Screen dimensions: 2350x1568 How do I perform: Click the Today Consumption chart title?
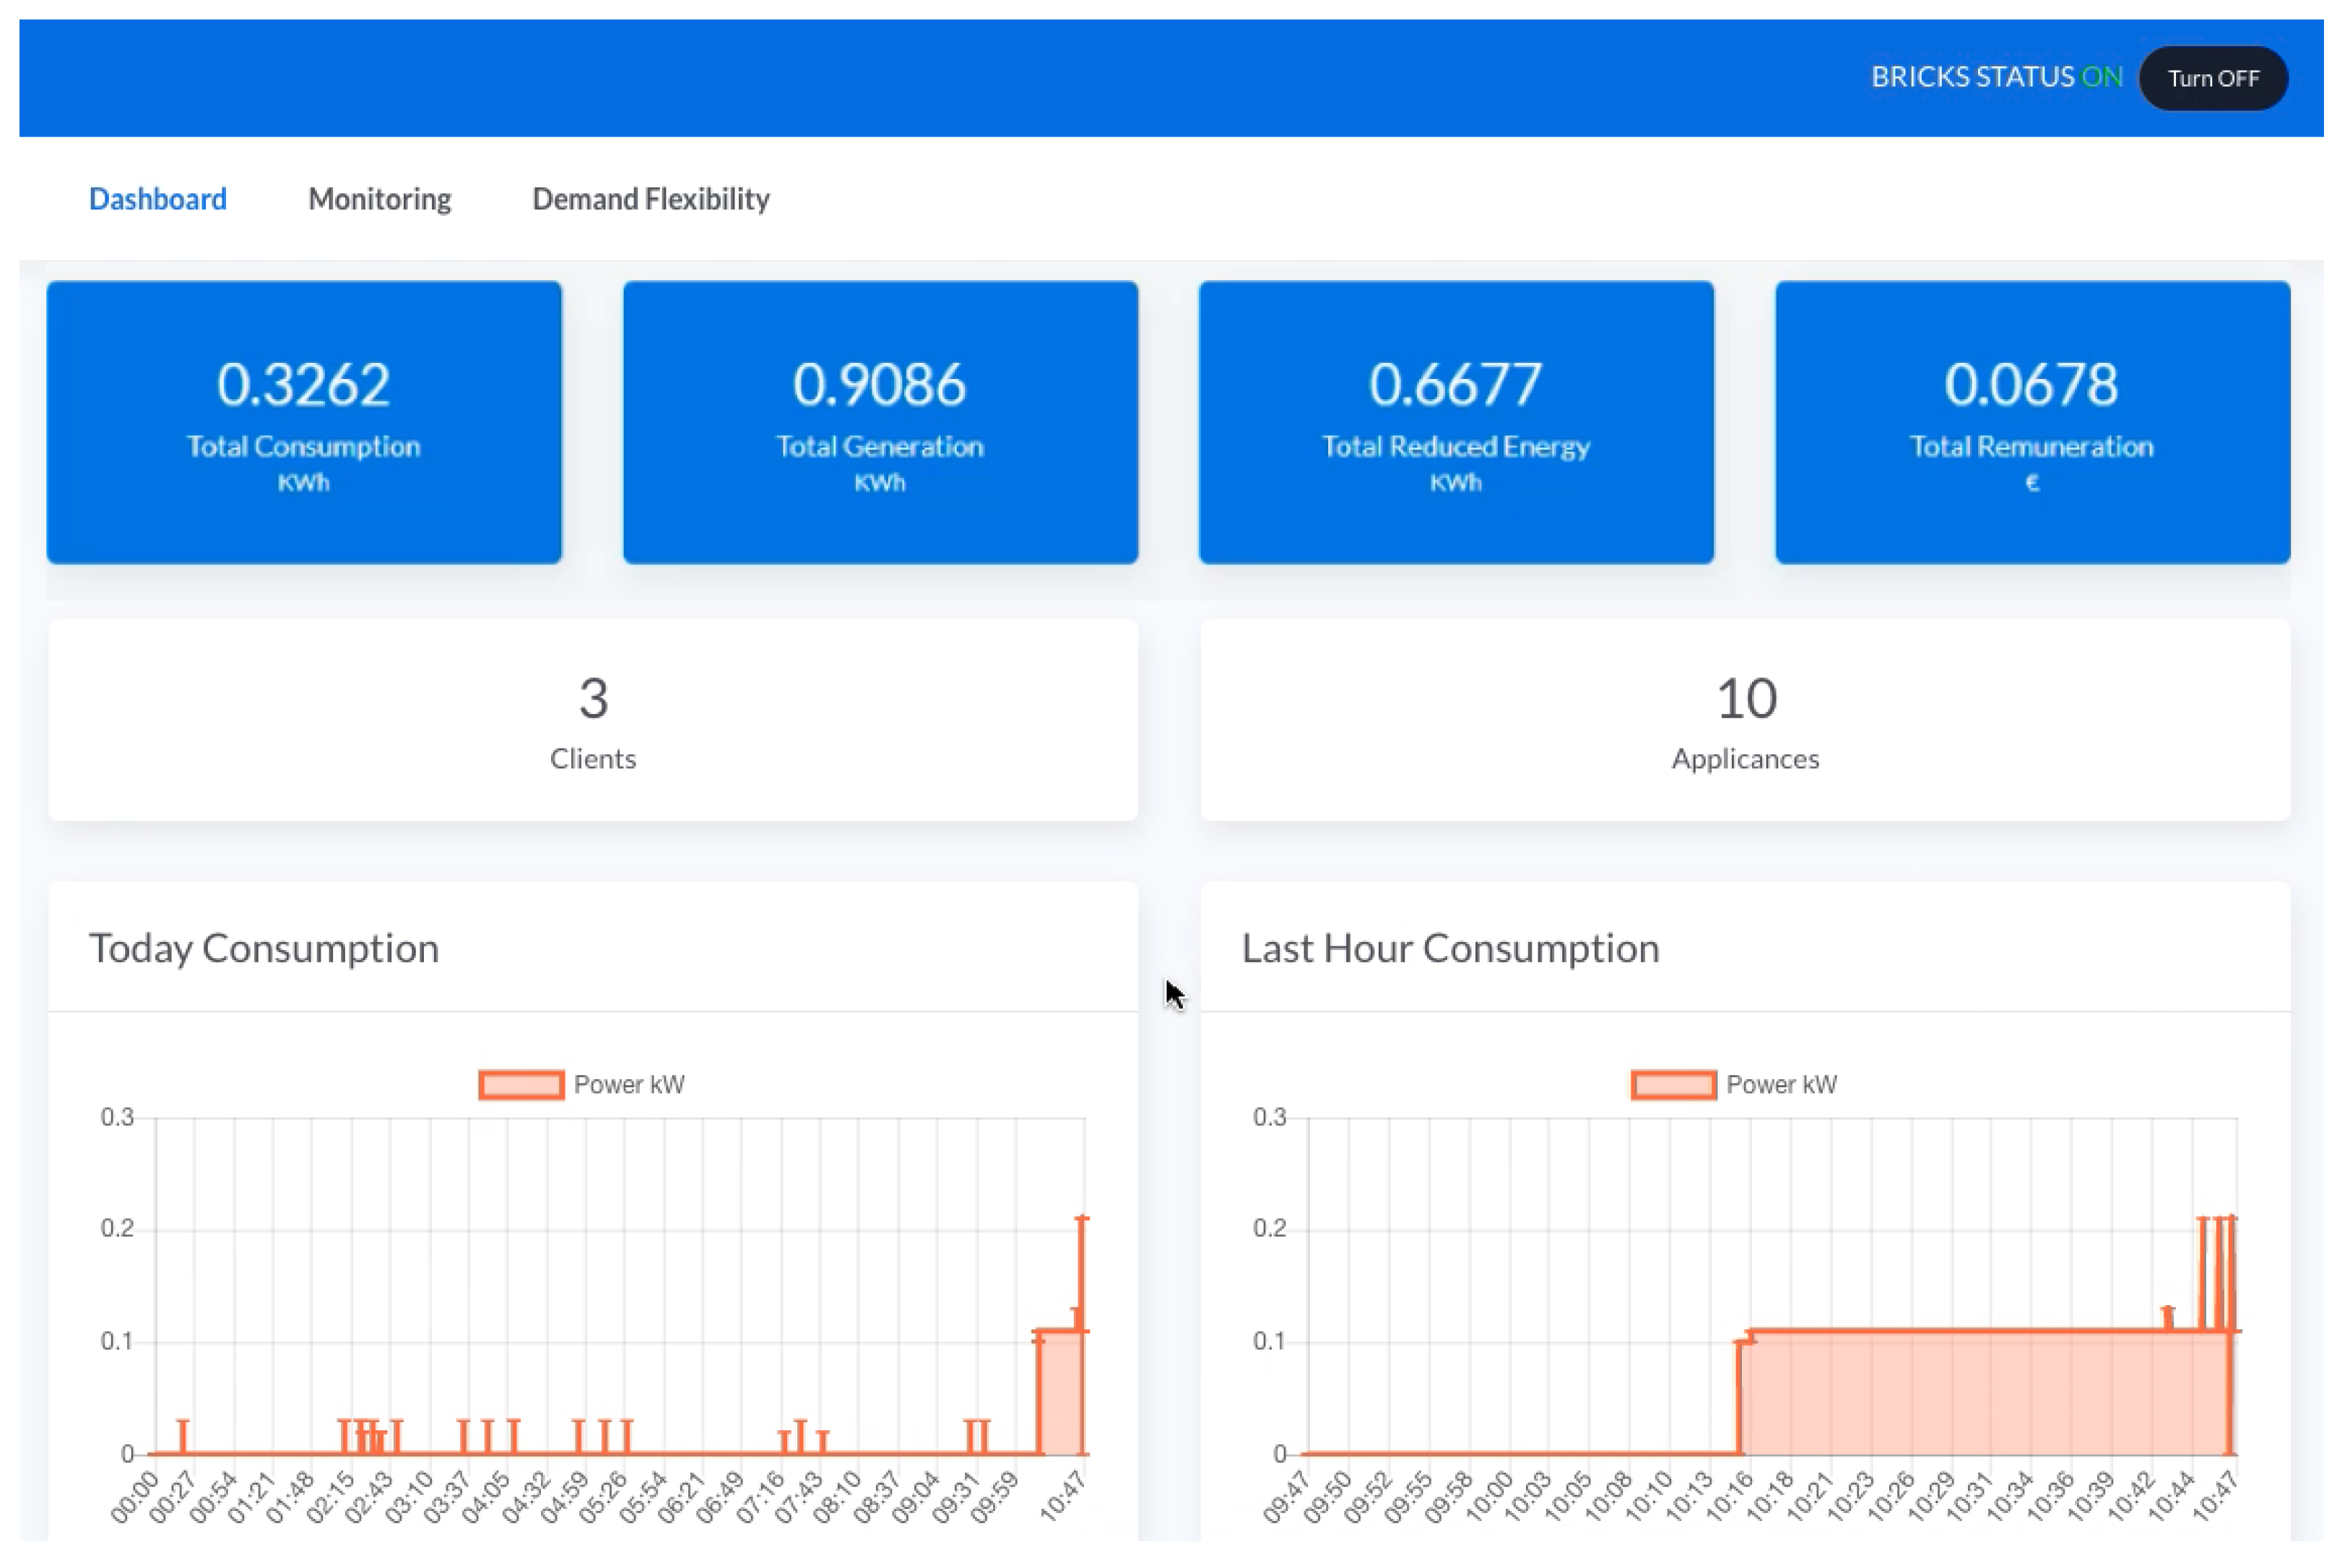coord(264,948)
